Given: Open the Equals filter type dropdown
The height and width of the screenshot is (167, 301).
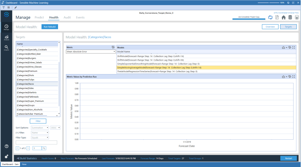Looking at the screenshot, I should click(x=40, y=138).
